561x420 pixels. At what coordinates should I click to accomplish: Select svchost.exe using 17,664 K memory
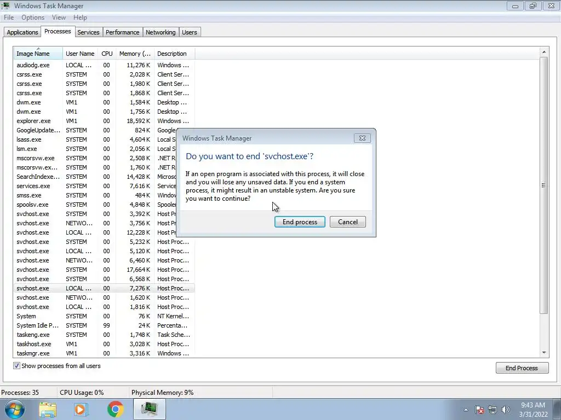[x=104, y=270]
